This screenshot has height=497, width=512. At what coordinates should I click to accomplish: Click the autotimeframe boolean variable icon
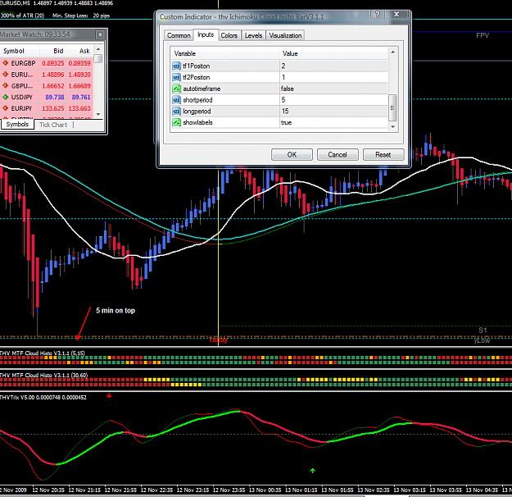176,89
